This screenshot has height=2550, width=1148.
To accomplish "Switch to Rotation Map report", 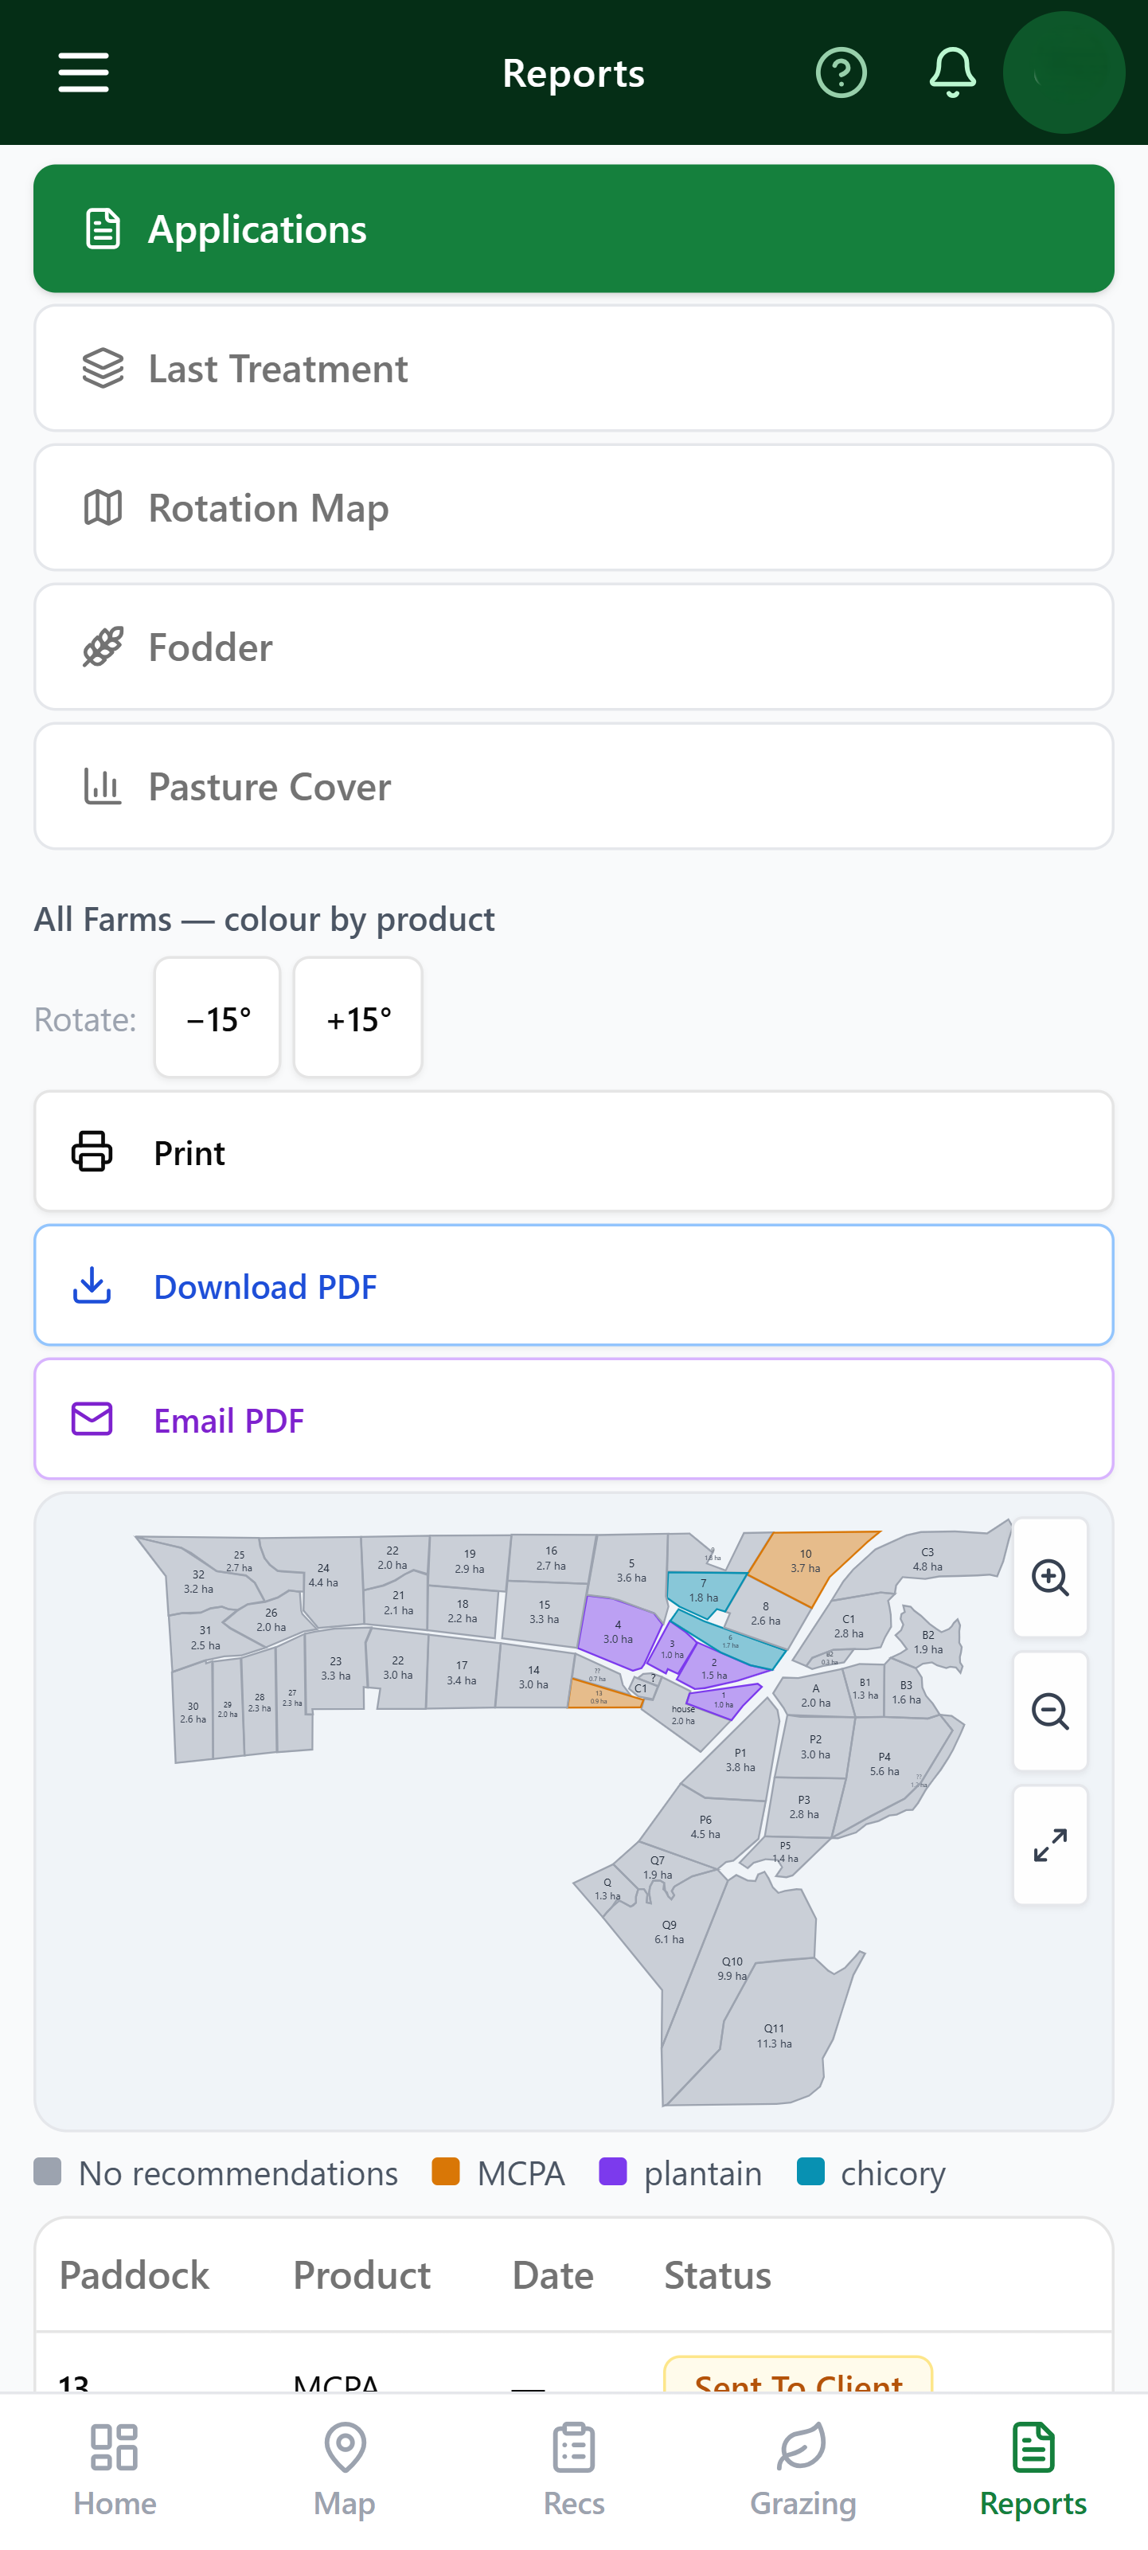I will [574, 508].
